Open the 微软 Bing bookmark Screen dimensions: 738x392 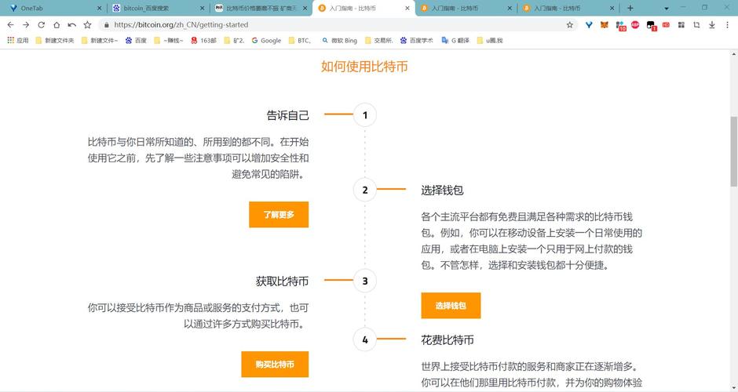click(339, 41)
